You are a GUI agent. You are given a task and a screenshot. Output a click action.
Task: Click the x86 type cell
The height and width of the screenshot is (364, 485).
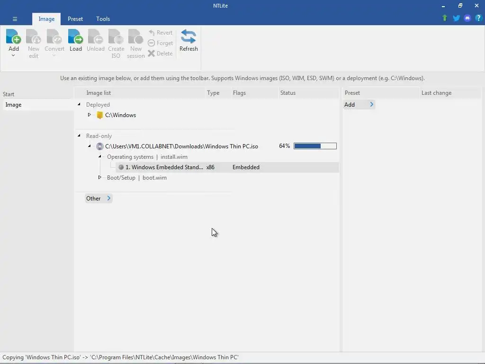point(210,167)
